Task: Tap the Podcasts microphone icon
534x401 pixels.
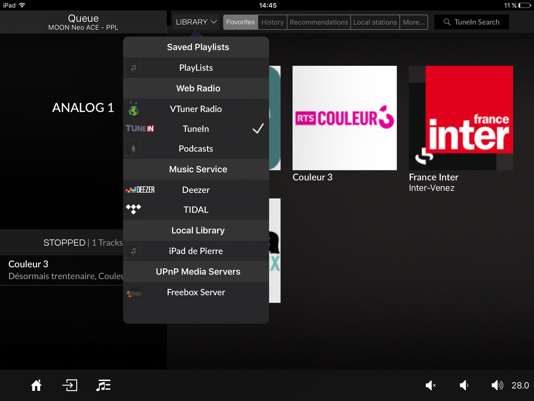Action: click(133, 149)
